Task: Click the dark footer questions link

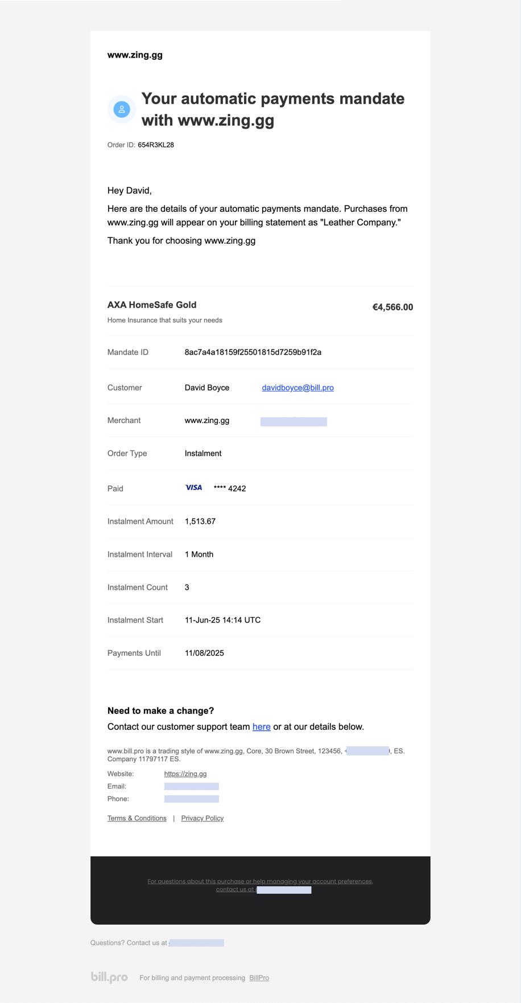Action: (x=260, y=885)
